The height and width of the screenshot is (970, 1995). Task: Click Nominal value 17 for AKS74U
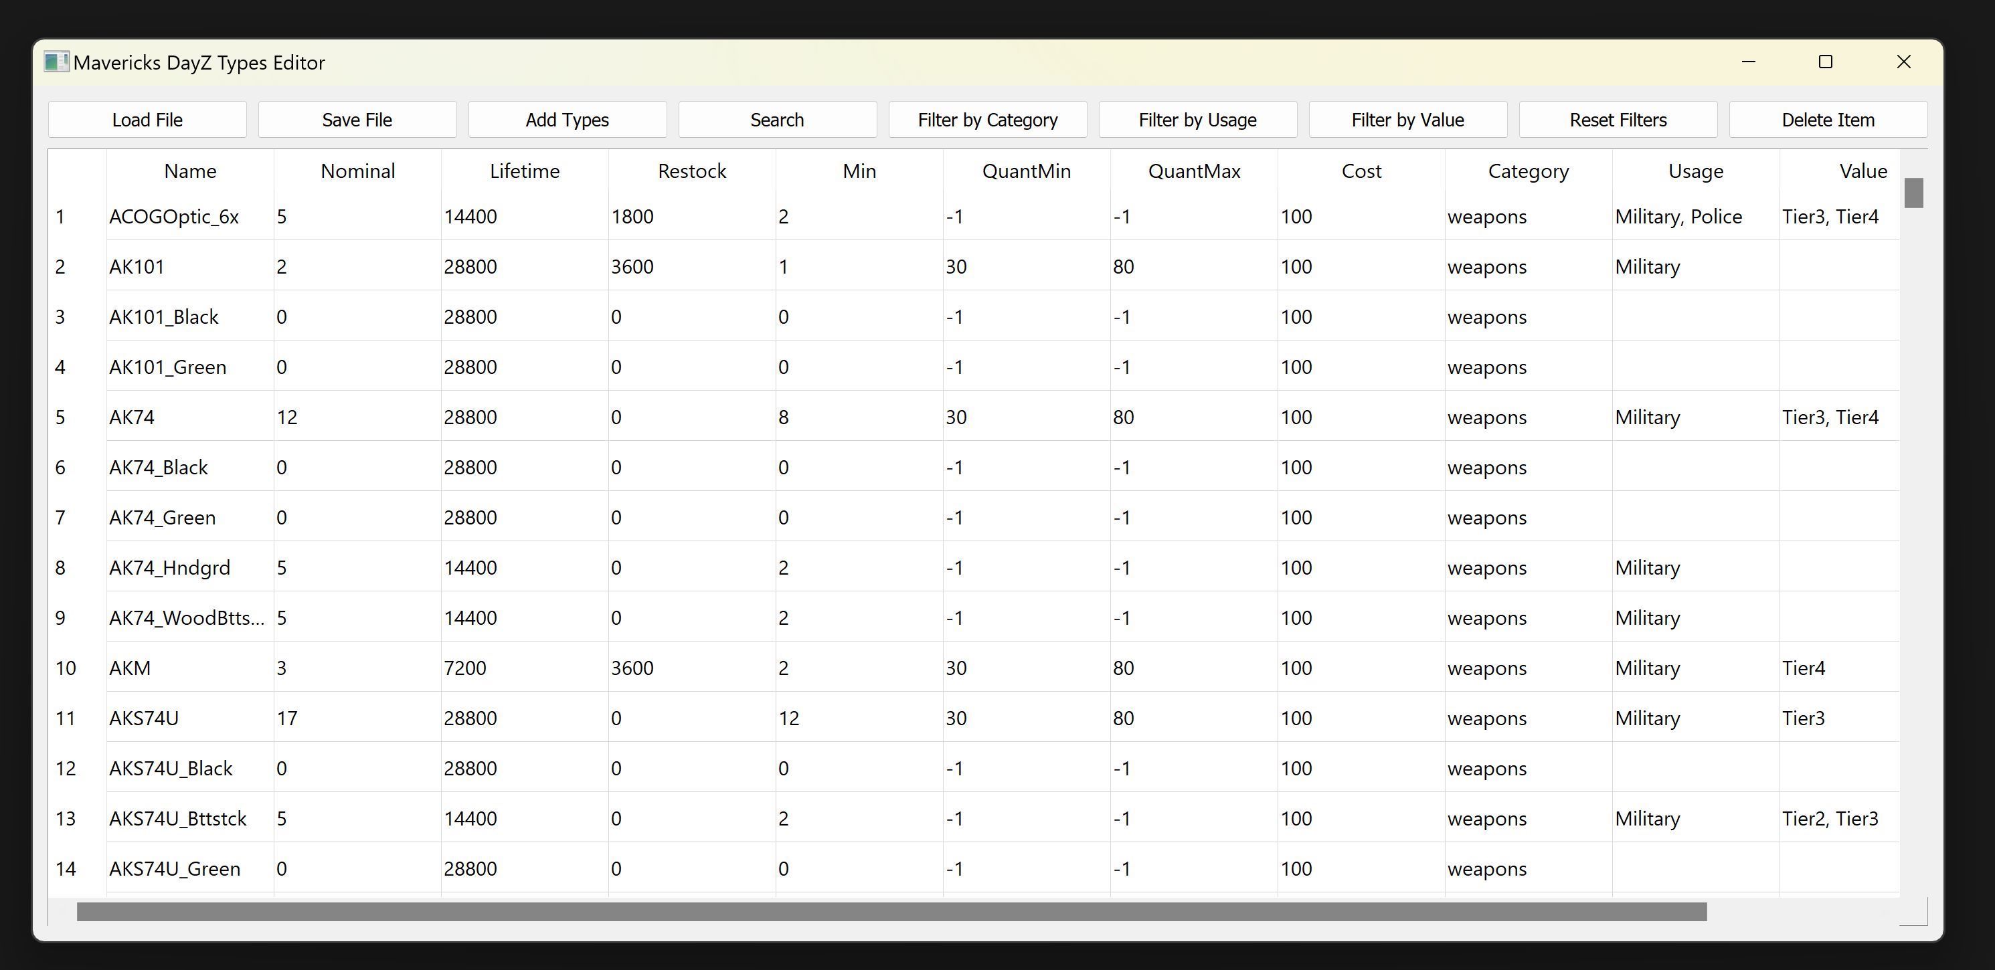coord(357,718)
